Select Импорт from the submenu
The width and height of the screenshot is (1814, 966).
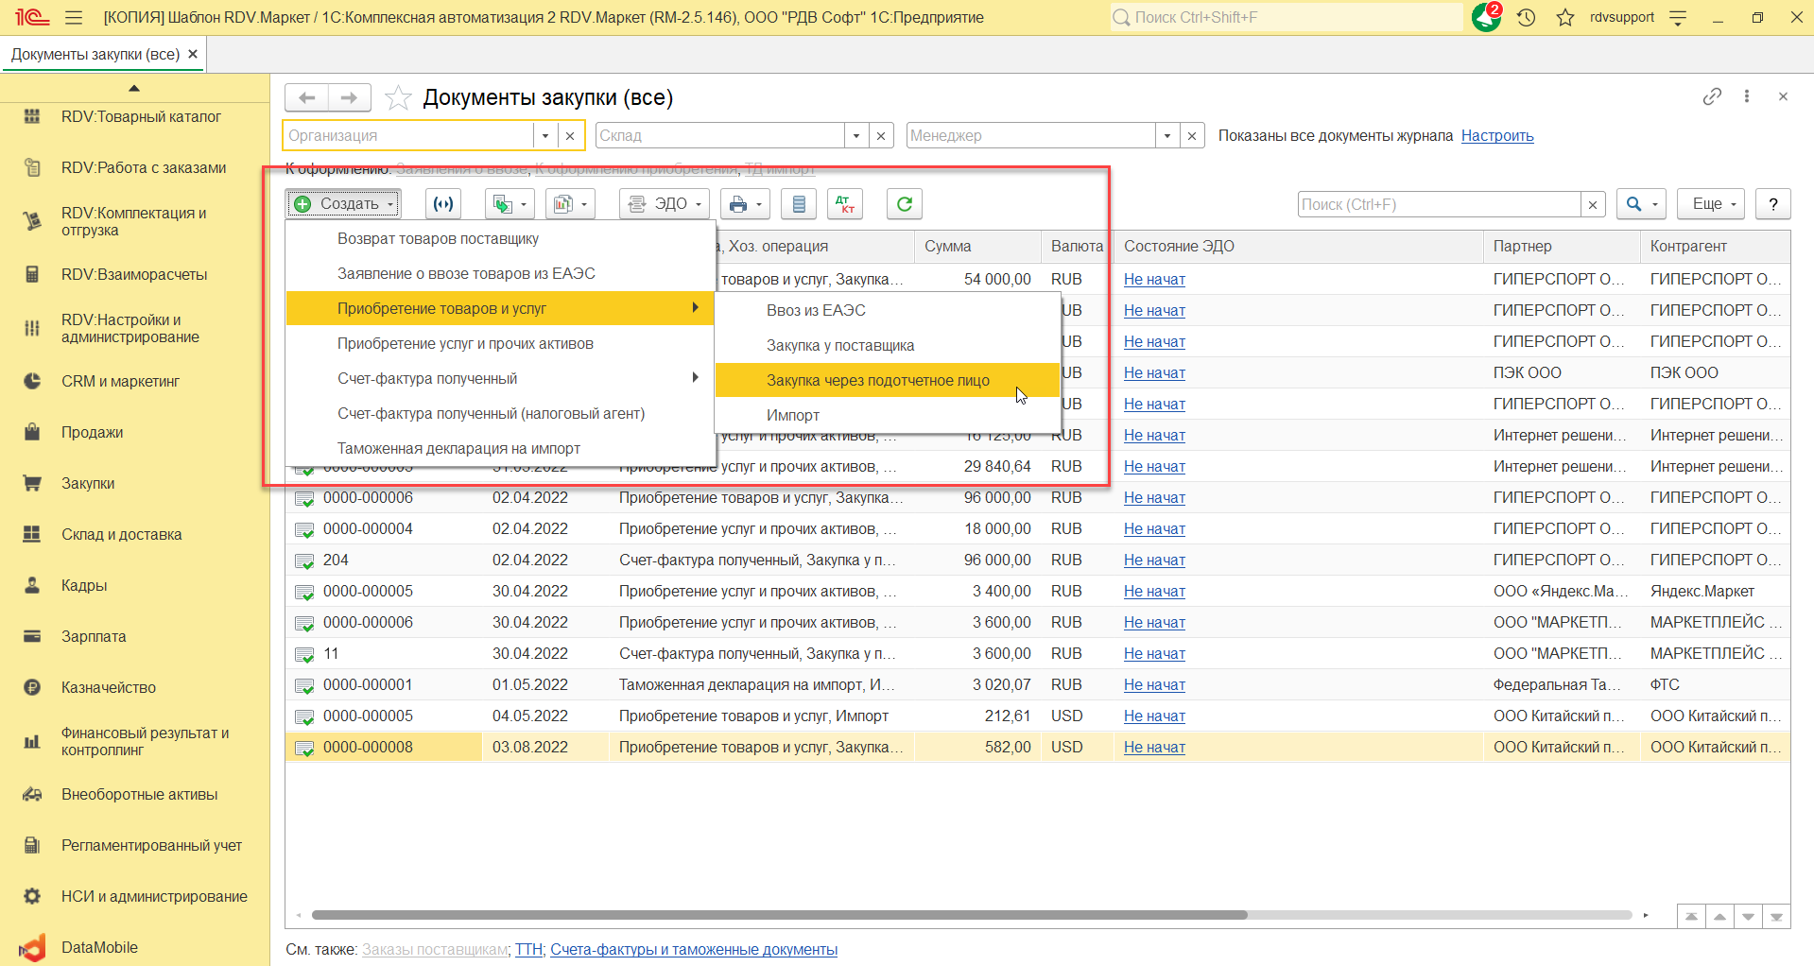[x=792, y=415]
